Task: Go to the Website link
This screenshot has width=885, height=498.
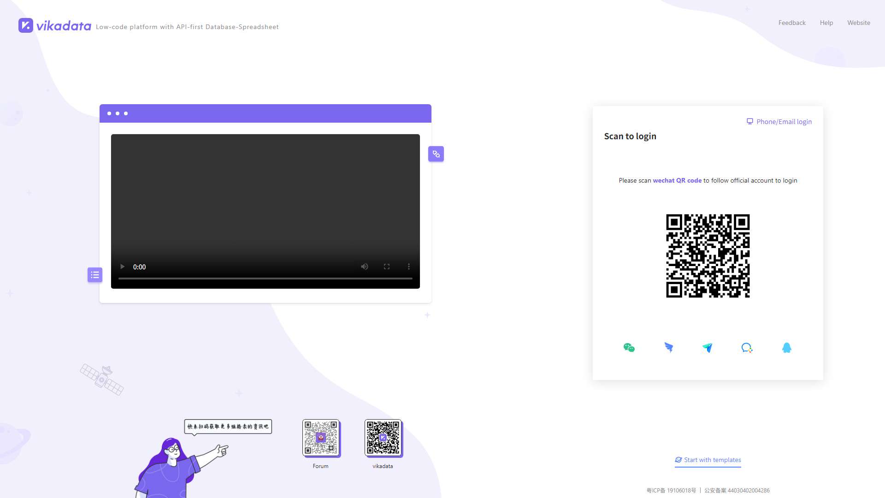Action: (859, 23)
